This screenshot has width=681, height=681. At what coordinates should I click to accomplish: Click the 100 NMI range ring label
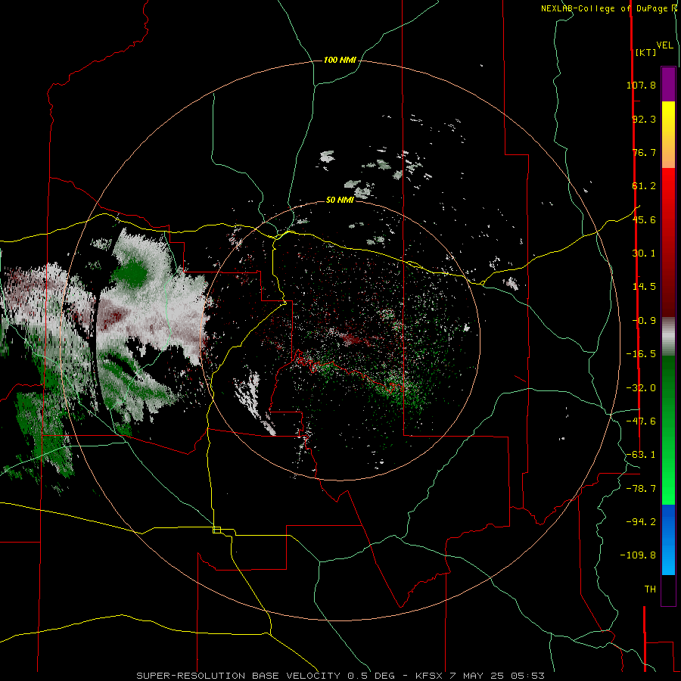pyautogui.click(x=340, y=60)
